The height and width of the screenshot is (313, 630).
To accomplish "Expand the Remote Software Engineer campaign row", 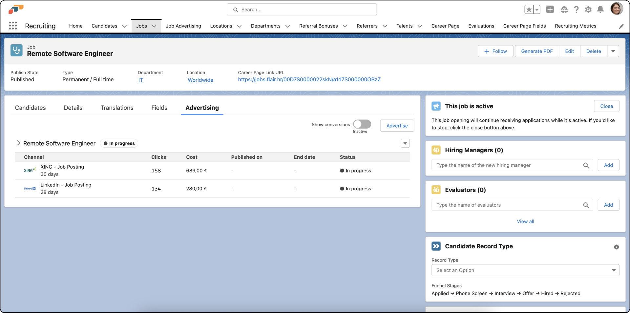I will (x=18, y=143).
